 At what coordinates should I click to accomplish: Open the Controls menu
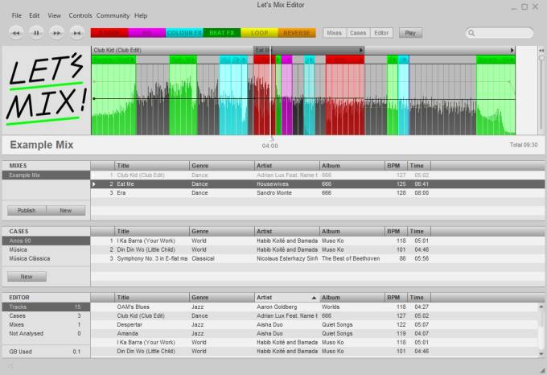(x=80, y=15)
